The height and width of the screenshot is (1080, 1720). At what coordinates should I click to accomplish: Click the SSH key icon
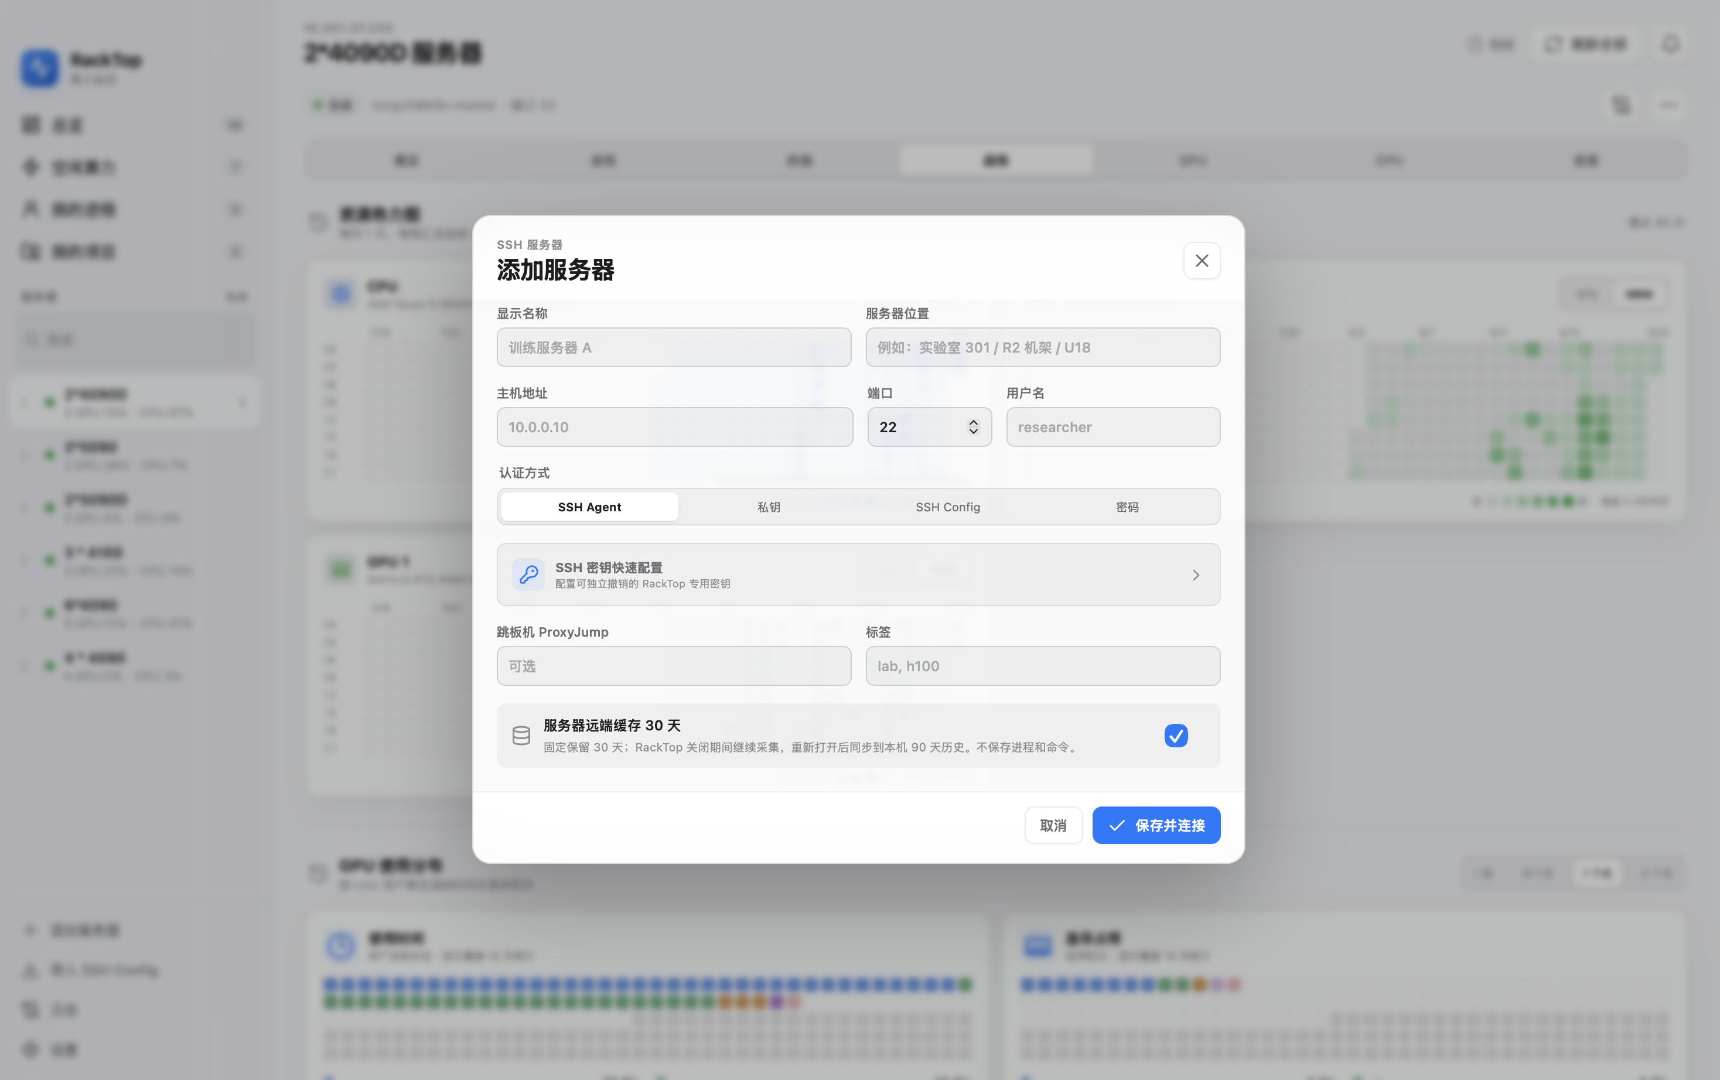click(x=528, y=575)
